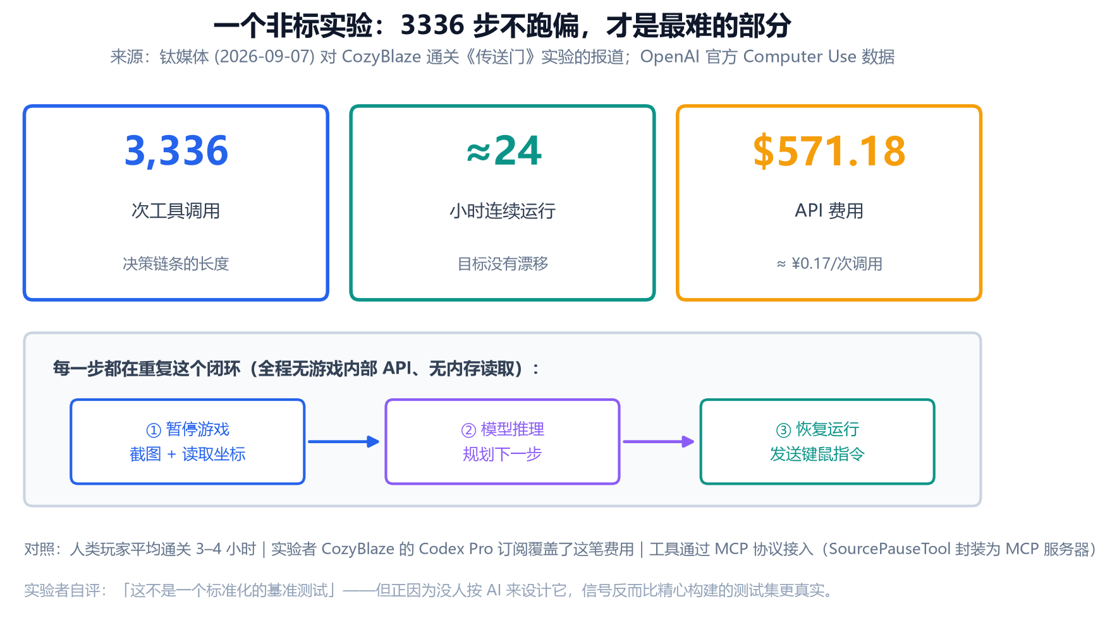The image size is (1117, 630).
Task: Select the orange API 费用 card
Action: pos(829,203)
